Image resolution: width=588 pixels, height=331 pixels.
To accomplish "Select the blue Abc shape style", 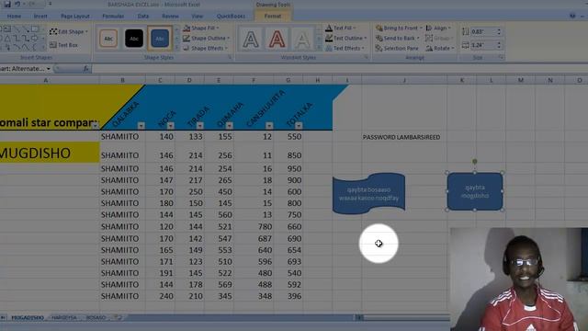I will 160,39.
